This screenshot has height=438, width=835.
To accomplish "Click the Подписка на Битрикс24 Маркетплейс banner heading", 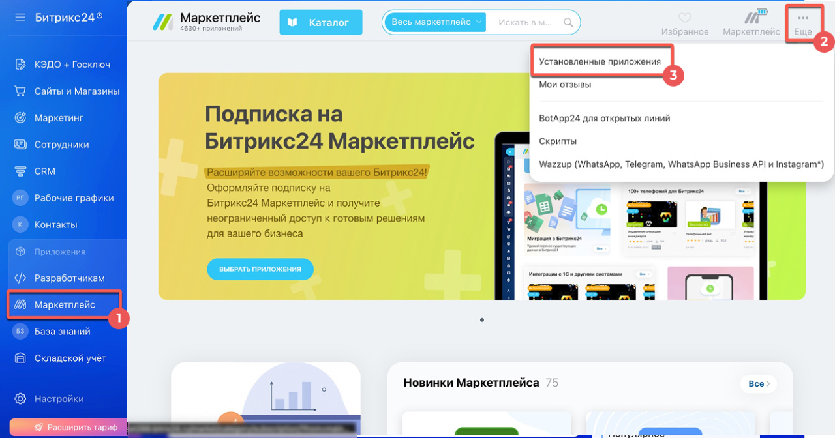I will click(x=339, y=128).
